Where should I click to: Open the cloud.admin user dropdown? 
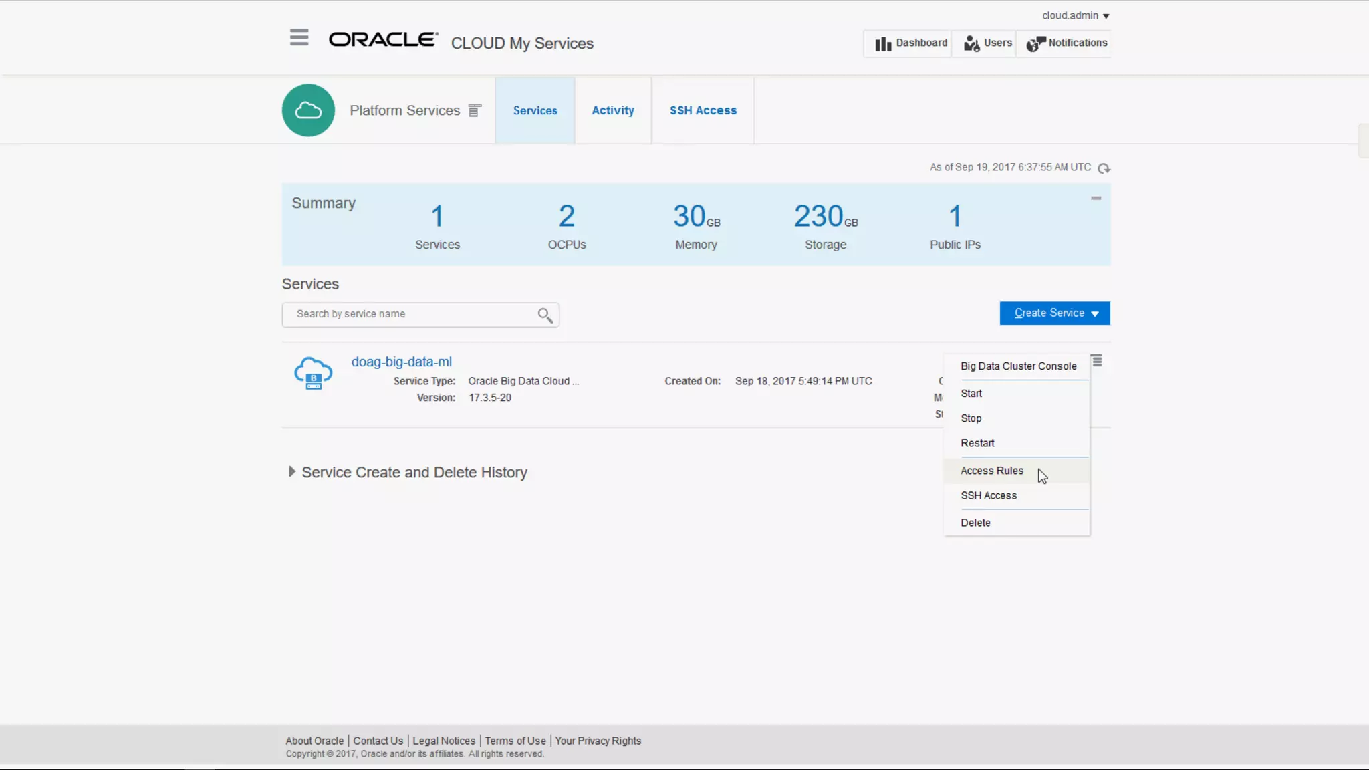(x=1075, y=15)
